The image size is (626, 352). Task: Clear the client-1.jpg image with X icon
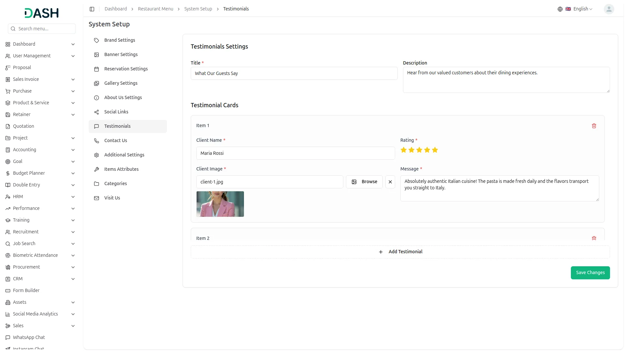(390, 182)
